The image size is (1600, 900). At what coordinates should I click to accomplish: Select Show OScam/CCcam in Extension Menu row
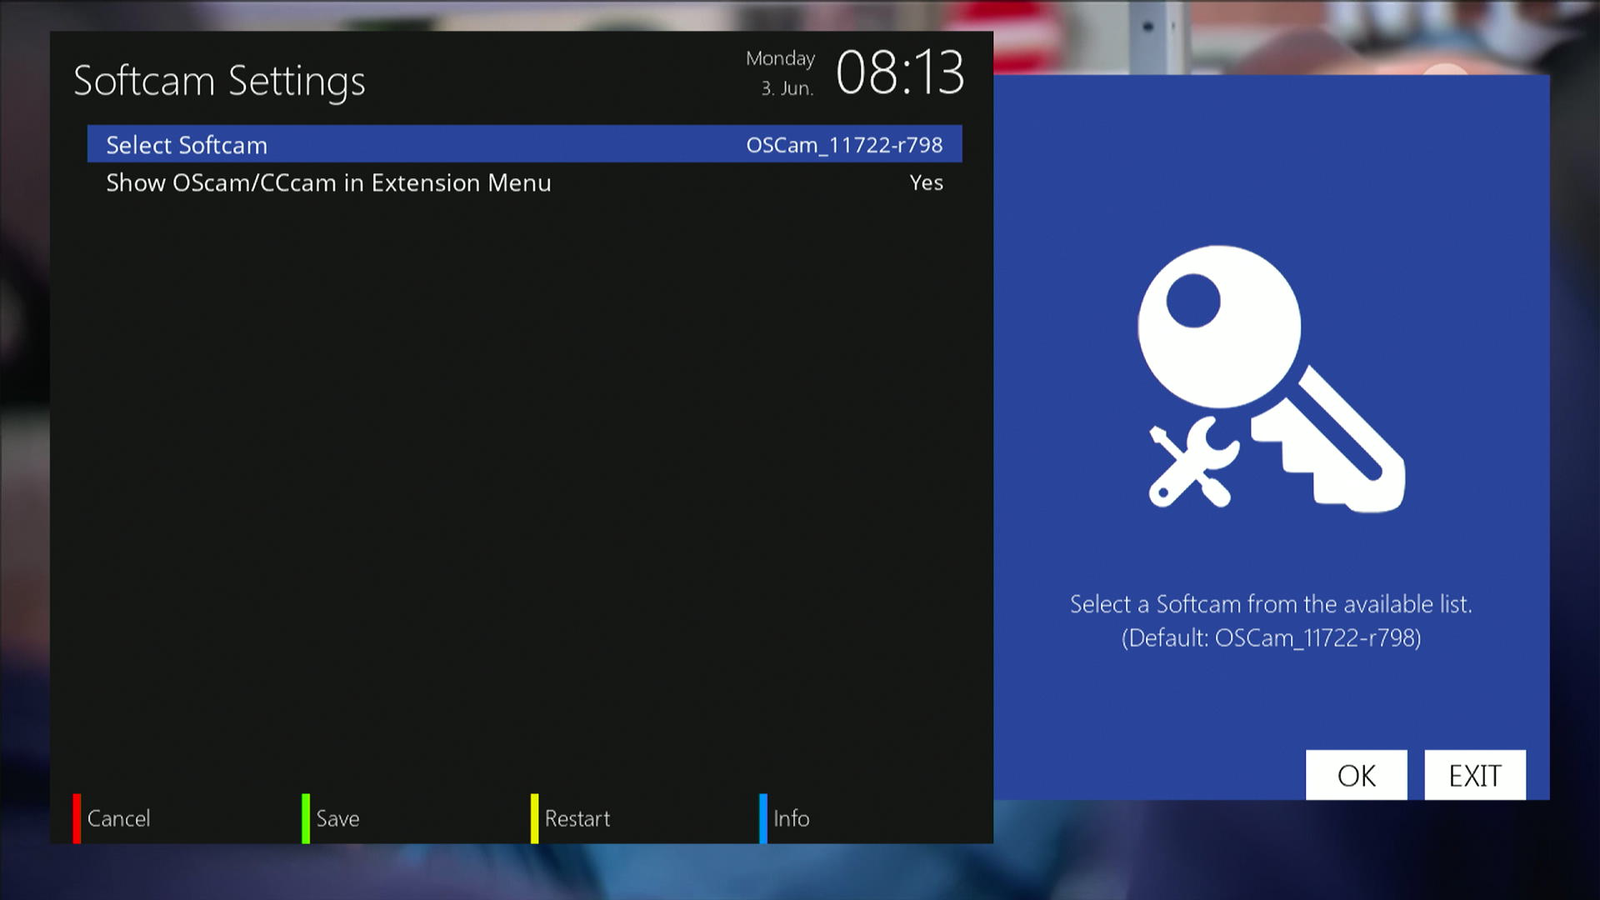pos(328,183)
